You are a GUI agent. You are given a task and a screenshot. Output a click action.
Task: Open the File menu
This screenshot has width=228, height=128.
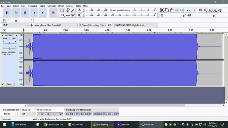pyautogui.click(x=3, y=6)
